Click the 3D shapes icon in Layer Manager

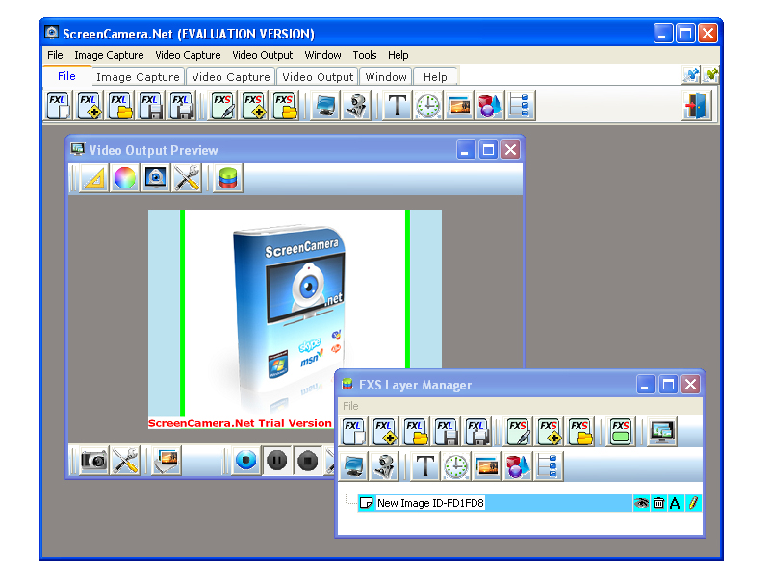(518, 466)
